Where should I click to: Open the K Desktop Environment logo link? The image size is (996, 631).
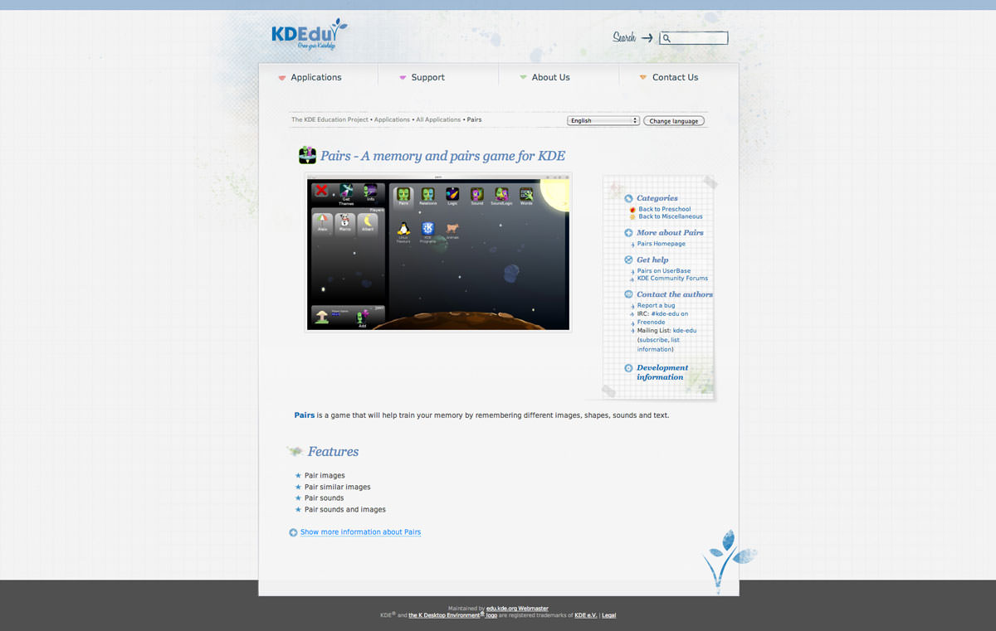(452, 615)
